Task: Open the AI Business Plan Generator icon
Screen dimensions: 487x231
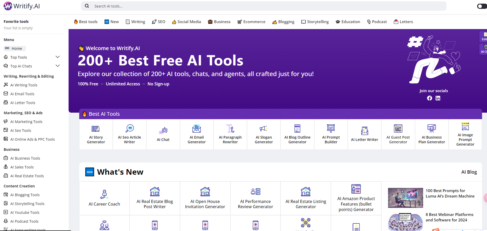Action: pyautogui.click(x=431, y=128)
